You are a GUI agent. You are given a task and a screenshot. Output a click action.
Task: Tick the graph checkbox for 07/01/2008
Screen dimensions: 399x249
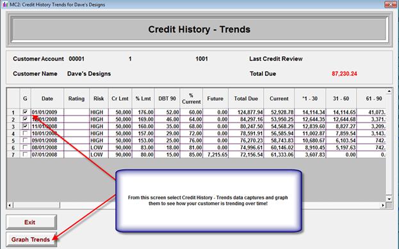[25, 154]
